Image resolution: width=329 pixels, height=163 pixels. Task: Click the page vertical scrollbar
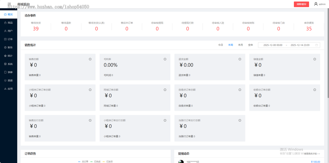click(x=327, y=55)
